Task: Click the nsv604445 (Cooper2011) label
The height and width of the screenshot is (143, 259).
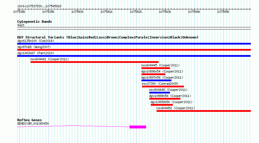Action: coord(160,65)
